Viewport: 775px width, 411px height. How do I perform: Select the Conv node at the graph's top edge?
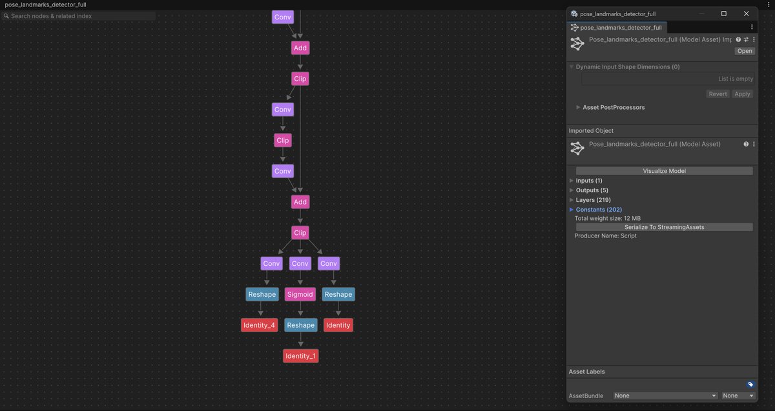[283, 17]
